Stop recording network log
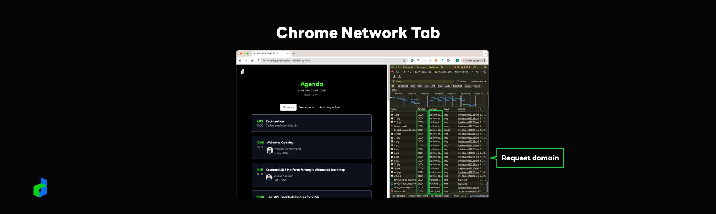The image size is (716, 214). click(393, 72)
